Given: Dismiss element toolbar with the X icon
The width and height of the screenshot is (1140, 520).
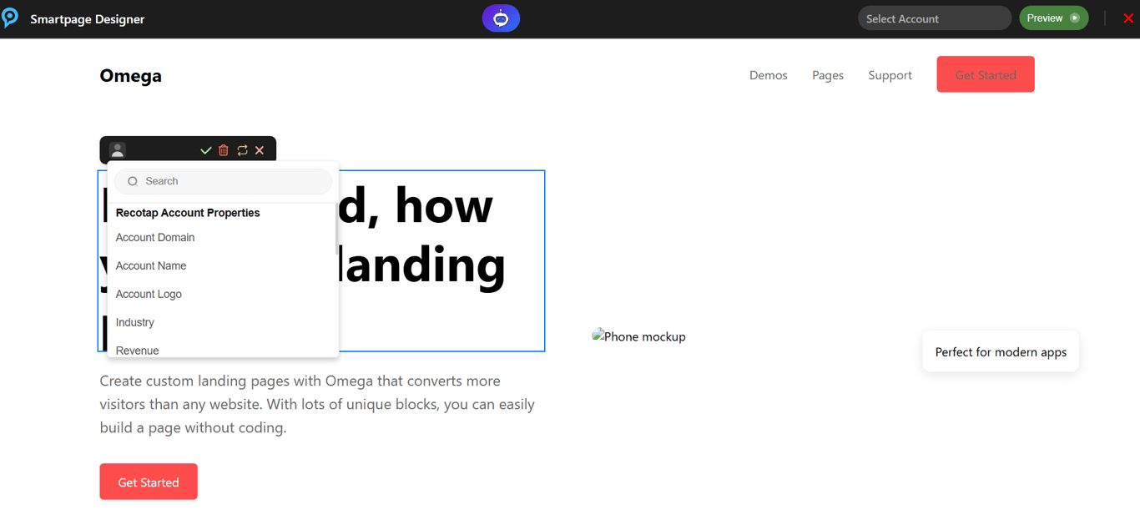Looking at the screenshot, I should [260, 150].
